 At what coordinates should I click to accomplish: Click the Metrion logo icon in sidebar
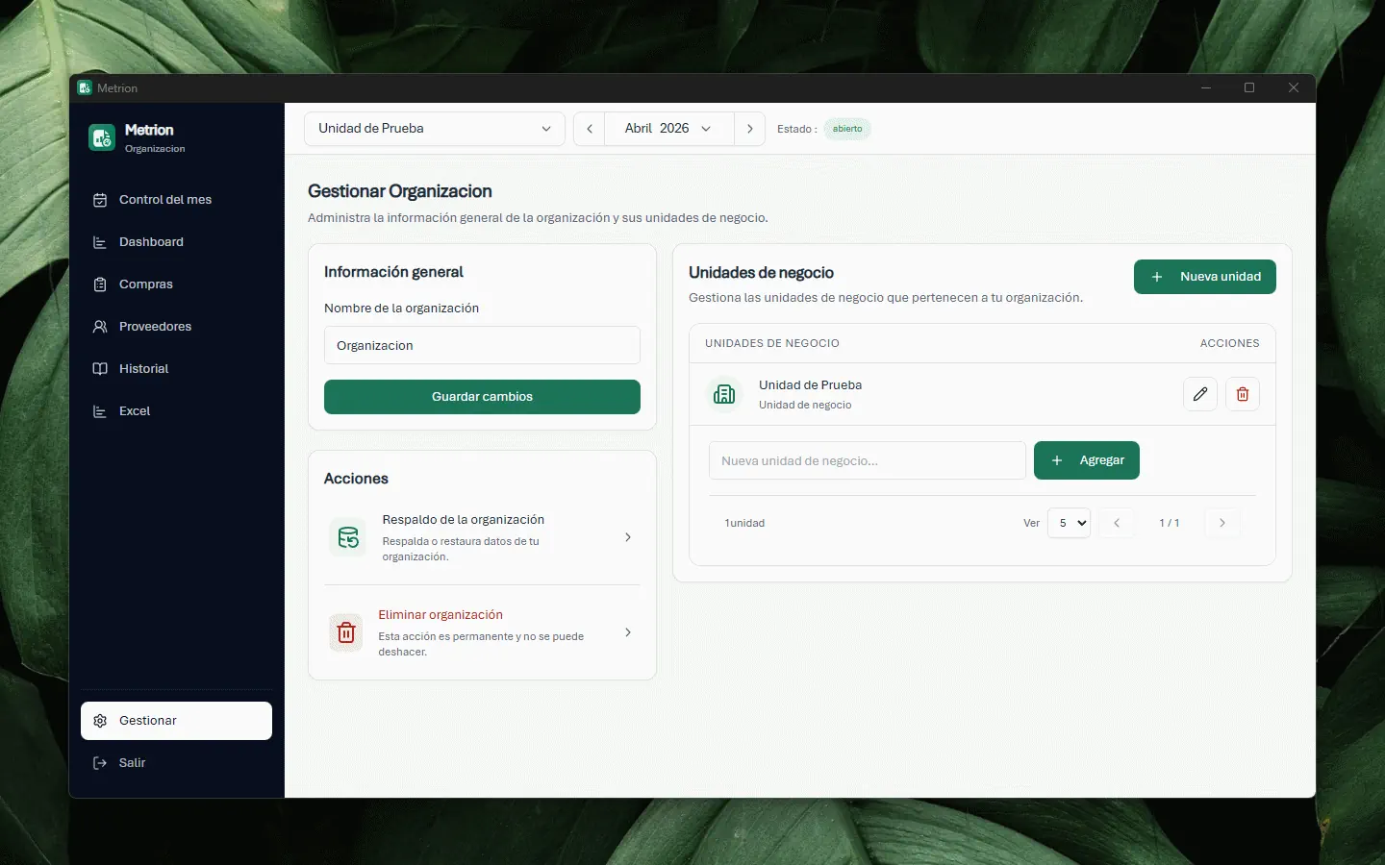(102, 137)
